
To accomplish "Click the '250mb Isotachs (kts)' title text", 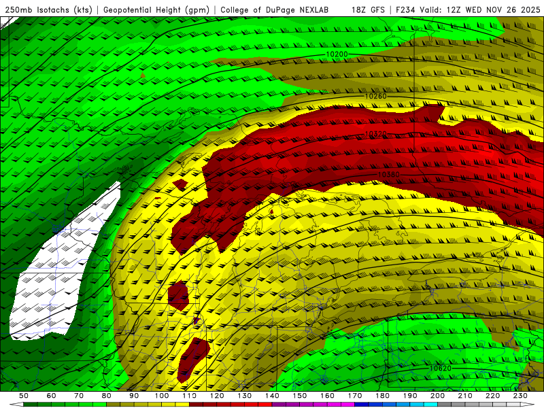I will click(x=48, y=10).
